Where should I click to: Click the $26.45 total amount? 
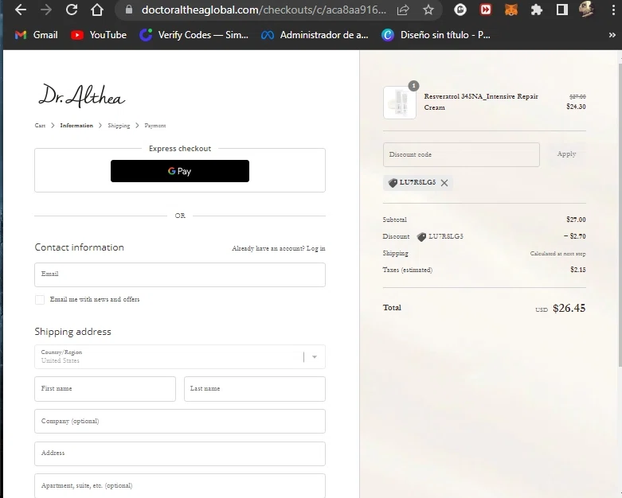(569, 308)
